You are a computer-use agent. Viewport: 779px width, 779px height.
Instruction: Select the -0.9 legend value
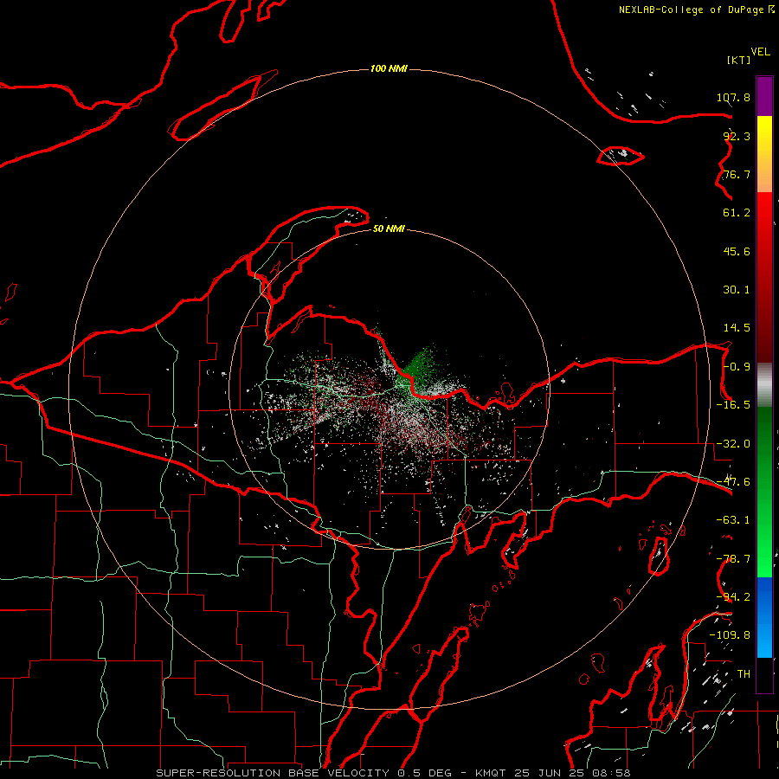[737, 367]
